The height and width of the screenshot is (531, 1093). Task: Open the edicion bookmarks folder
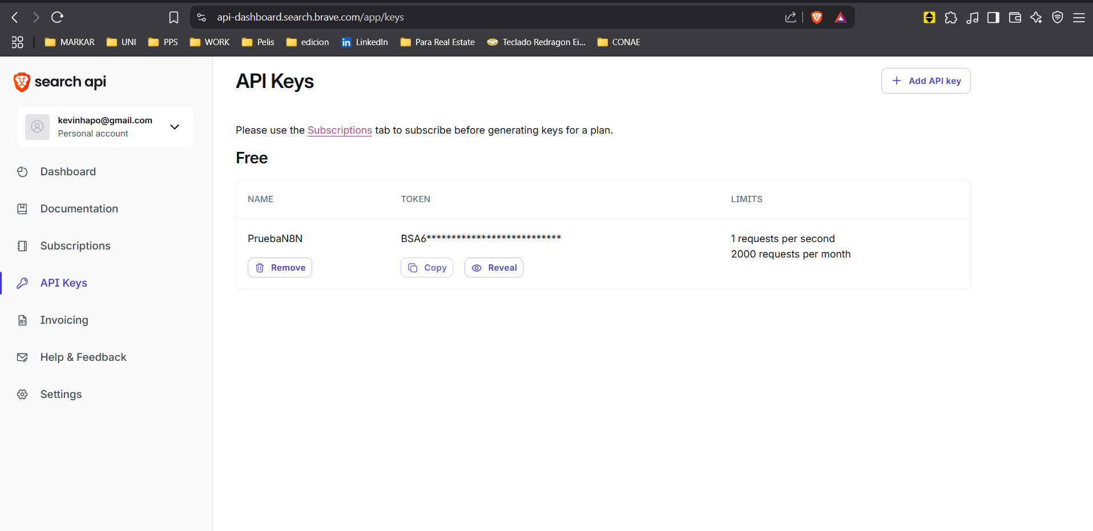click(x=308, y=42)
